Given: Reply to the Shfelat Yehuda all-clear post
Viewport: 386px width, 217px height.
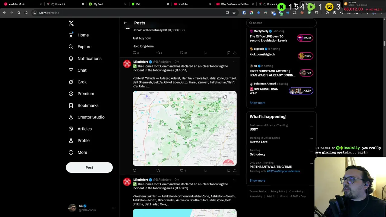Looking at the screenshot, I should pos(134,171).
